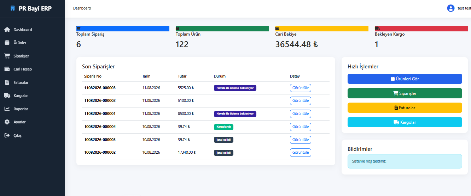Click the PR Bayi ERP brand title

click(35, 8)
